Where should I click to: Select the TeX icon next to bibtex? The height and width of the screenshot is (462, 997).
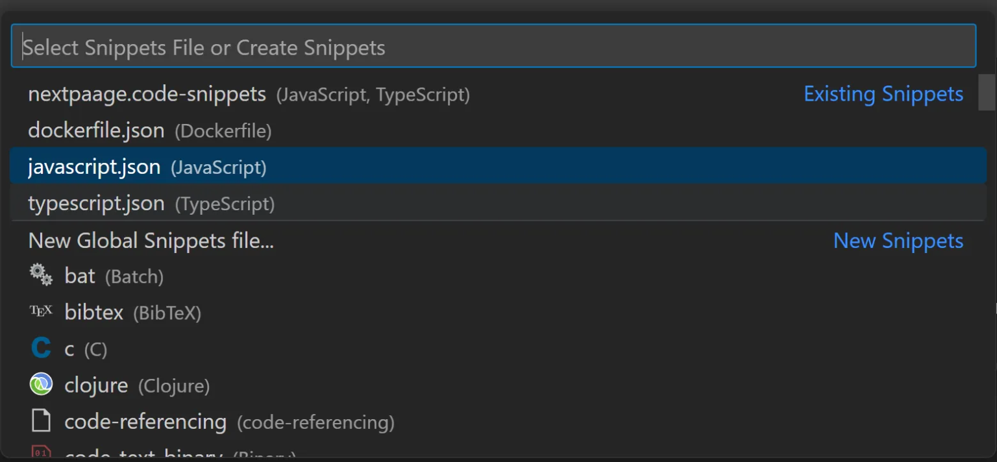tap(41, 310)
